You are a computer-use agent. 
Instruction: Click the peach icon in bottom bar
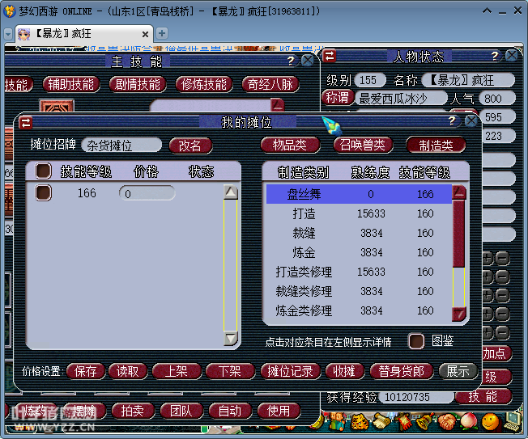point(468,421)
